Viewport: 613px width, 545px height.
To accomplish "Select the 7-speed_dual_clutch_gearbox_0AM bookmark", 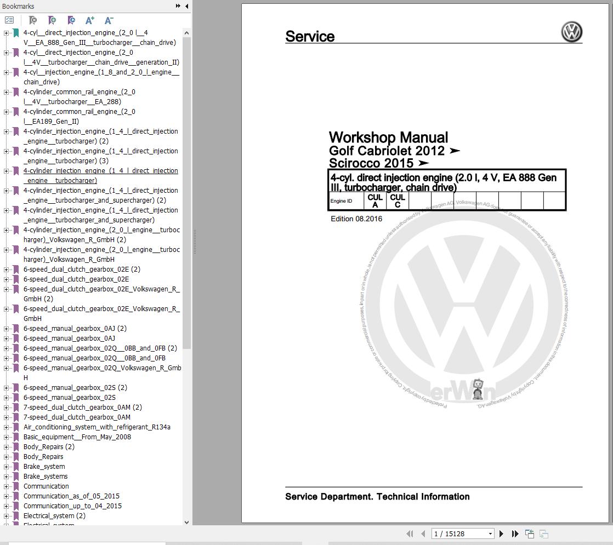I will 77,417.
